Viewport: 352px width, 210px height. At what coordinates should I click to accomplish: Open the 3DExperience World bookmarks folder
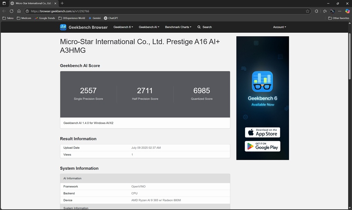[71, 18]
